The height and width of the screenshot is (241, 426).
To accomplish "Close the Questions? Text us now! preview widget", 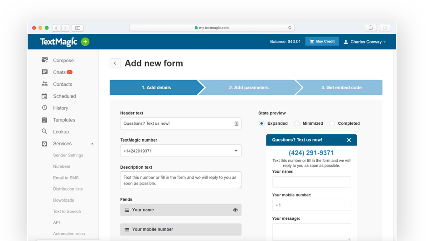I will (x=349, y=140).
